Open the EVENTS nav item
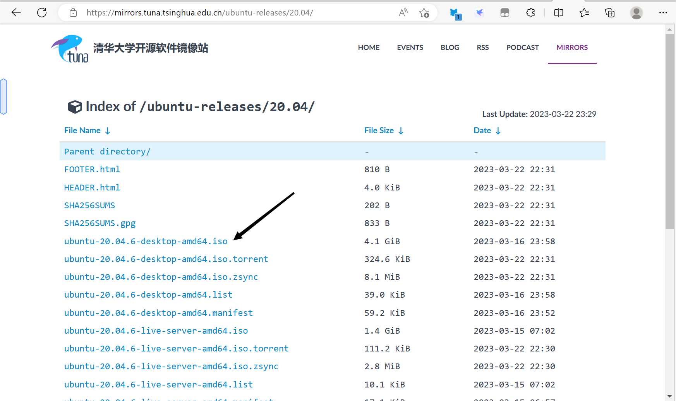Viewport: 676px width, 401px height. 410,47
